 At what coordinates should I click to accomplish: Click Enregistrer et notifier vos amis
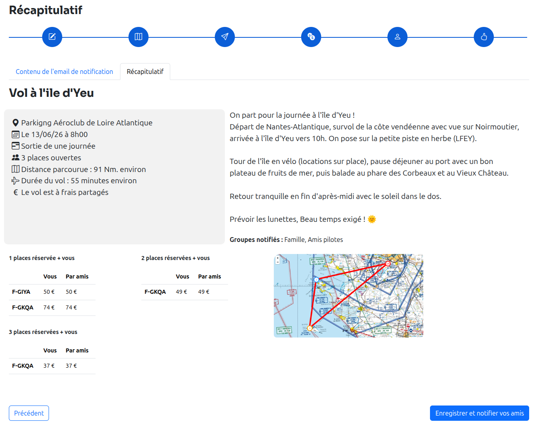pos(479,413)
